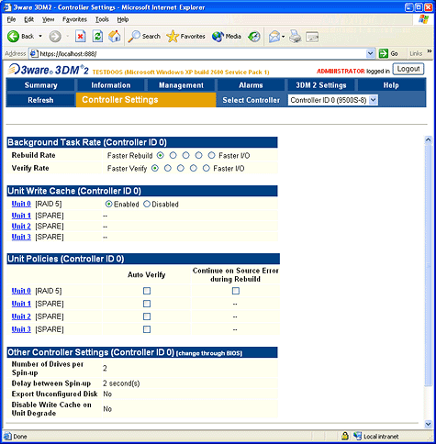Select Disabled write cache for Unit 0
This screenshot has width=436, height=444.
point(147,204)
